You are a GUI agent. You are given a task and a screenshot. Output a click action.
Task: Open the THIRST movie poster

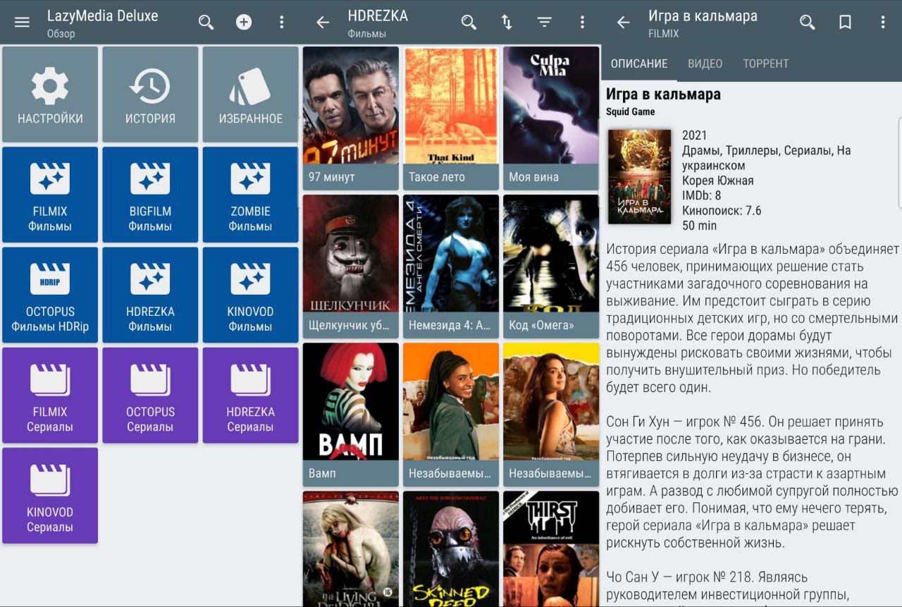point(551,548)
